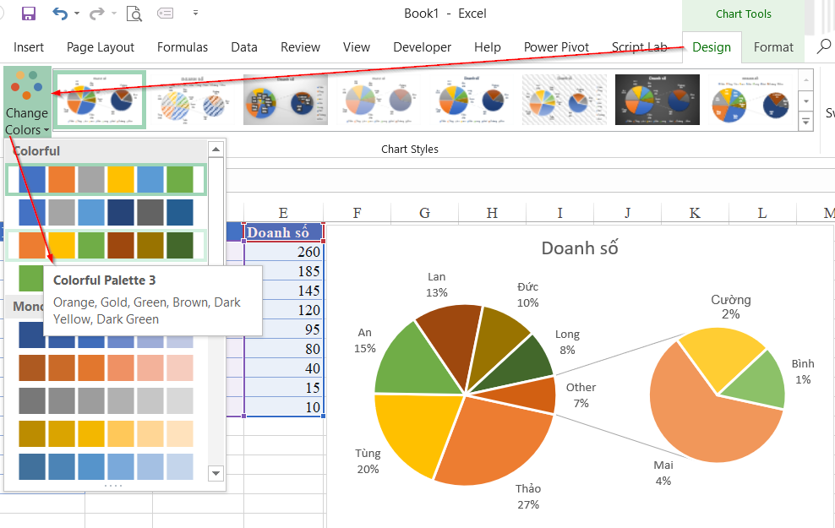Click the search magnifier icon in ribbon
Image resolution: width=835 pixels, height=528 pixels.
tap(823, 46)
